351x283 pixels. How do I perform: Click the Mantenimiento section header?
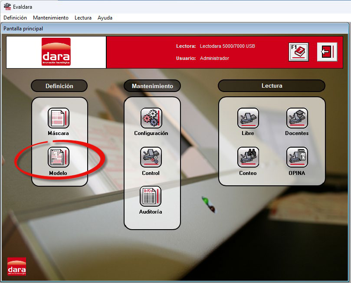pyautogui.click(x=152, y=86)
